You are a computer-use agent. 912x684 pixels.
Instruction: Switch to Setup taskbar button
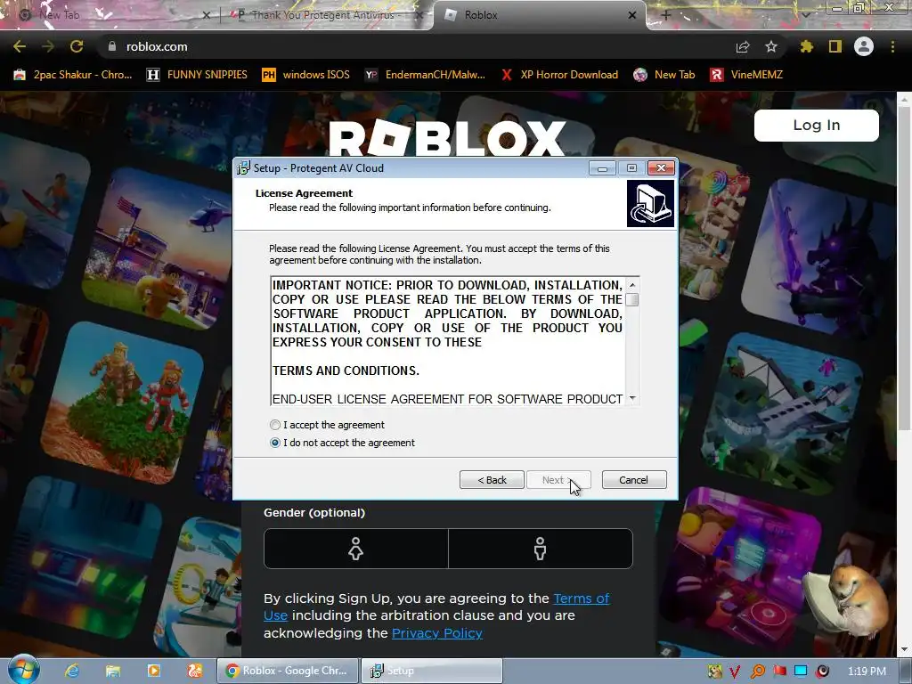432,671
